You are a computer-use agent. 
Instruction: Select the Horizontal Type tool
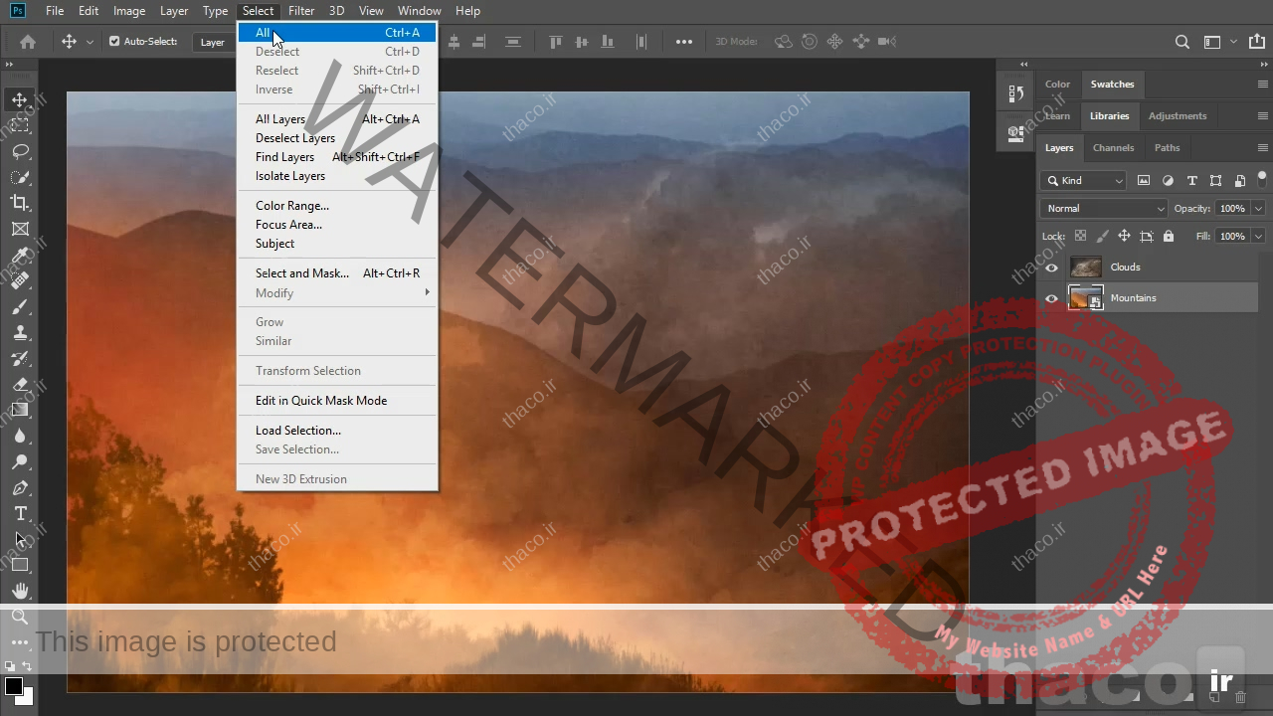pos(20,513)
